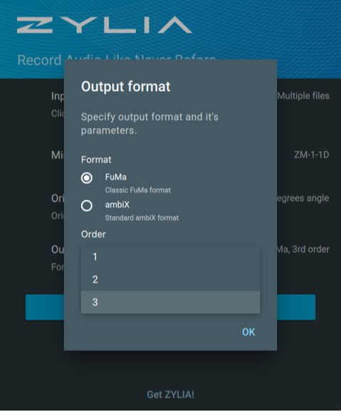This screenshot has width=341, height=412.
Task: Confirm dialog with the OK button
Action: tap(248, 332)
